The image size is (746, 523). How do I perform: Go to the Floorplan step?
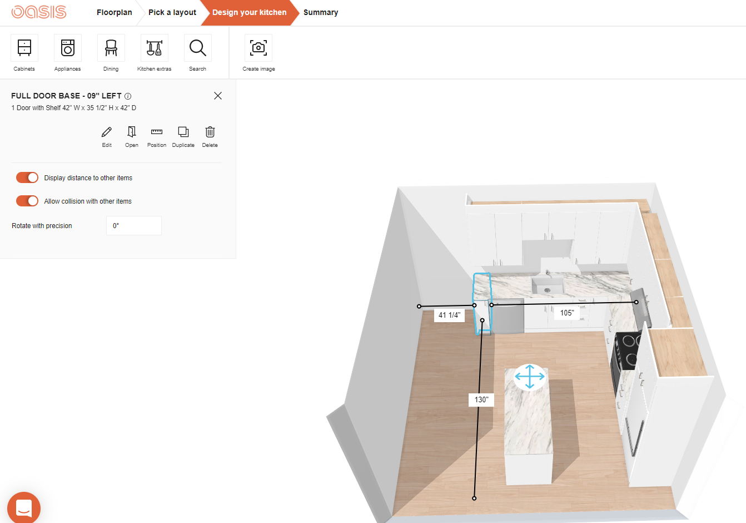pyautogui.click(x=115, y=12)
